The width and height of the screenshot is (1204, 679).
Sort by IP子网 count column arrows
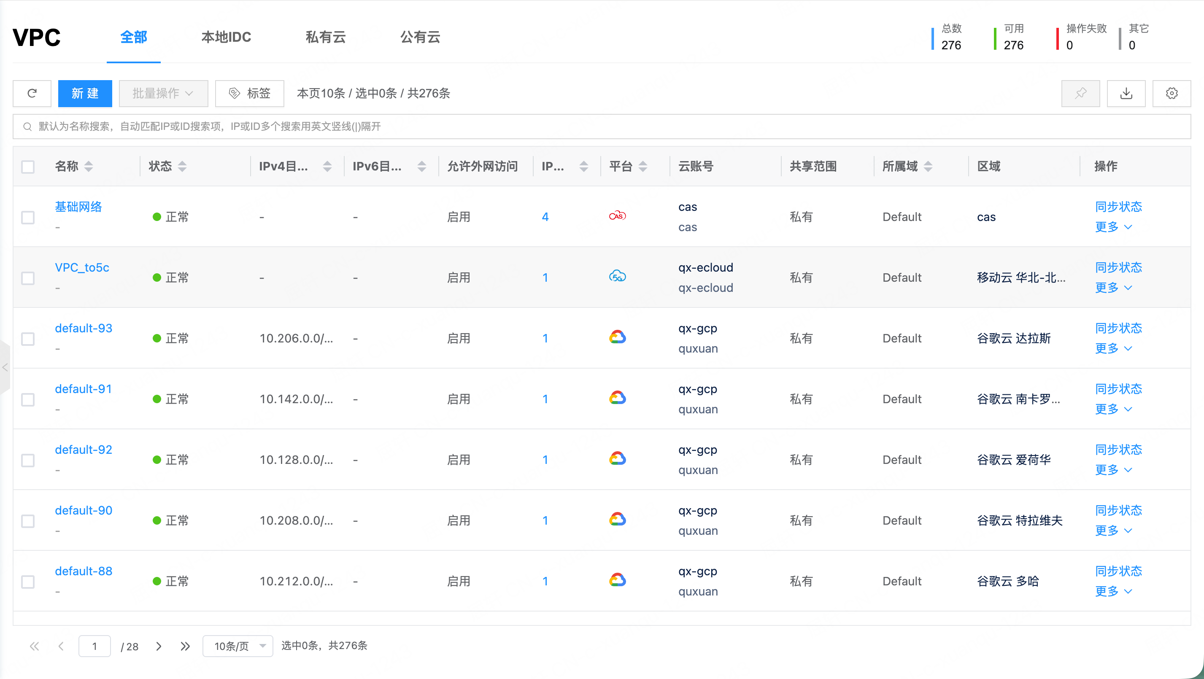click(x=583, y=166)
